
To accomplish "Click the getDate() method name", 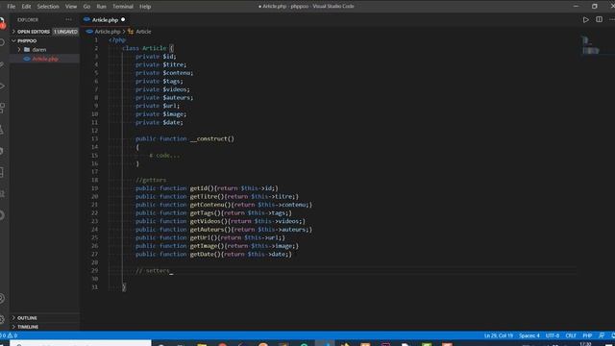I will coord(205,254).
